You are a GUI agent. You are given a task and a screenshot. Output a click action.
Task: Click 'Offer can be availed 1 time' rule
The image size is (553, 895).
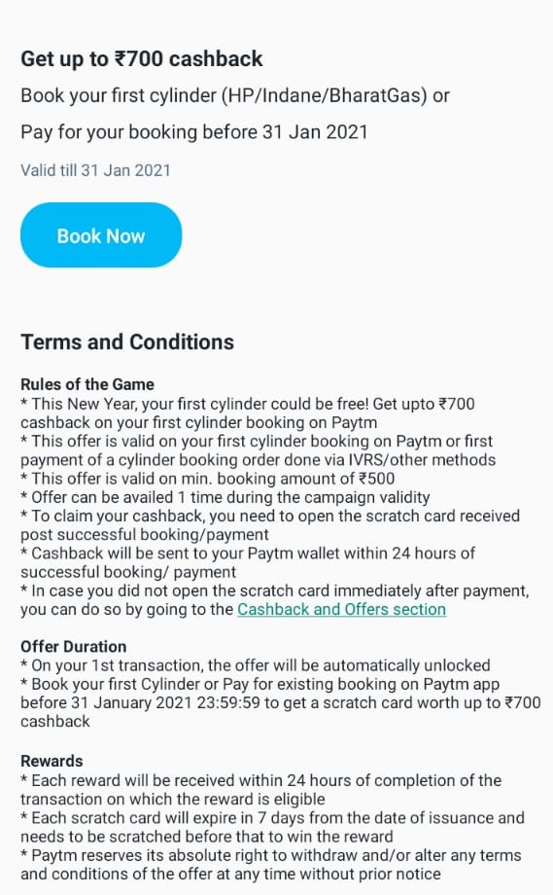pyautogui.click(x=225, y=497)
